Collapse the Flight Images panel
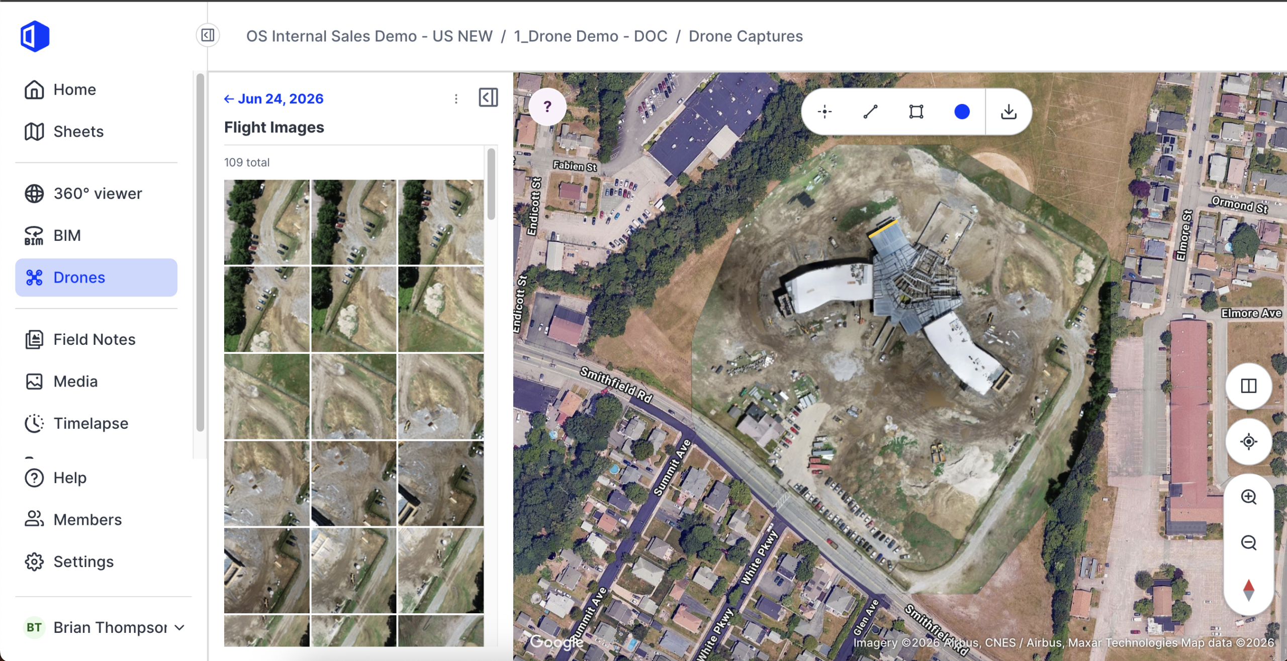 [488, 98]
